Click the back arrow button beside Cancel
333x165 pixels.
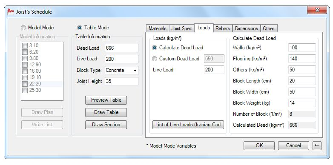click(317, 145)
